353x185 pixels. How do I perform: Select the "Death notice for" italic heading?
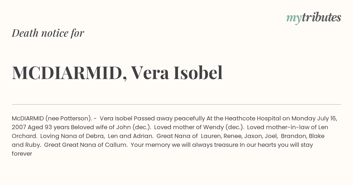tap(48, 33)
